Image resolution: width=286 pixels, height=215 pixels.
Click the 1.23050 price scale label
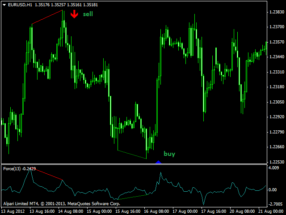pyautogui.click(x=277, y=102)
